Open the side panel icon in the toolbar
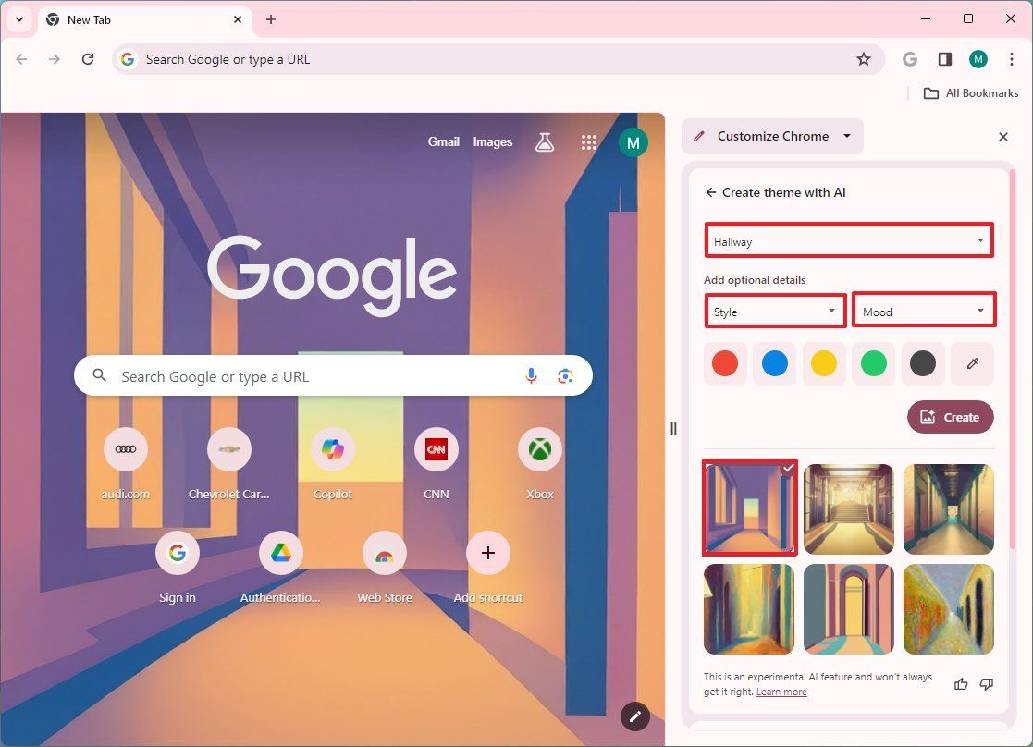This screenshot has width=1033, height=747. click(944, 59)
